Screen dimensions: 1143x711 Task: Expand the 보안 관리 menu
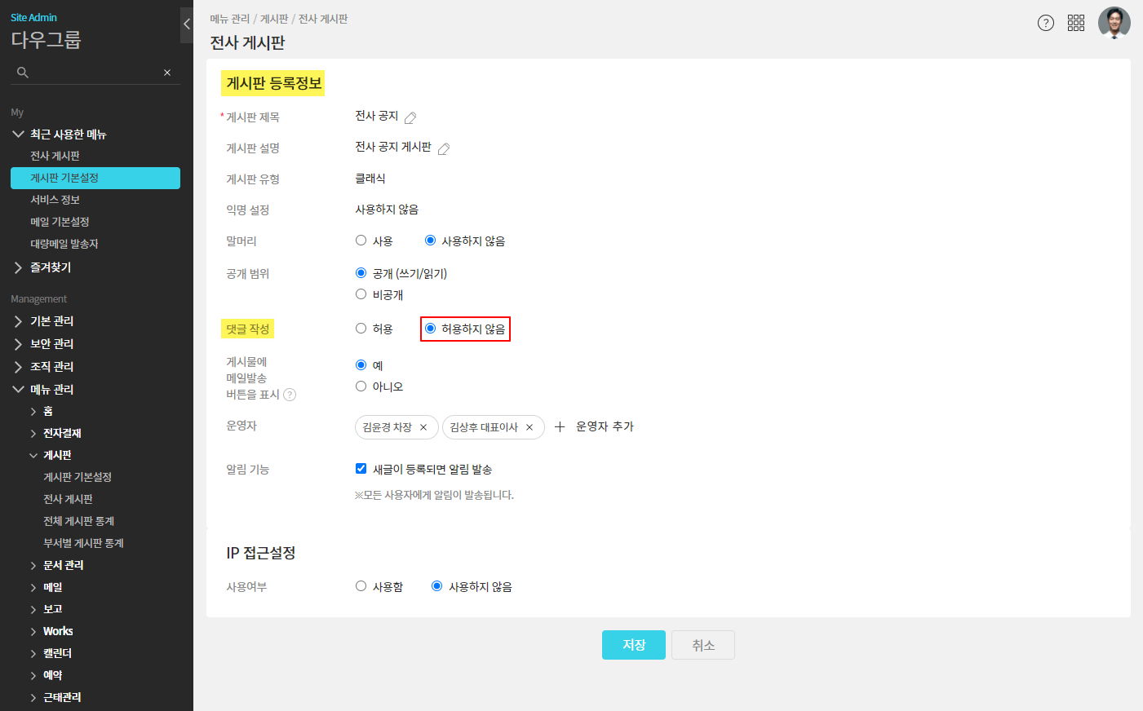18,344
